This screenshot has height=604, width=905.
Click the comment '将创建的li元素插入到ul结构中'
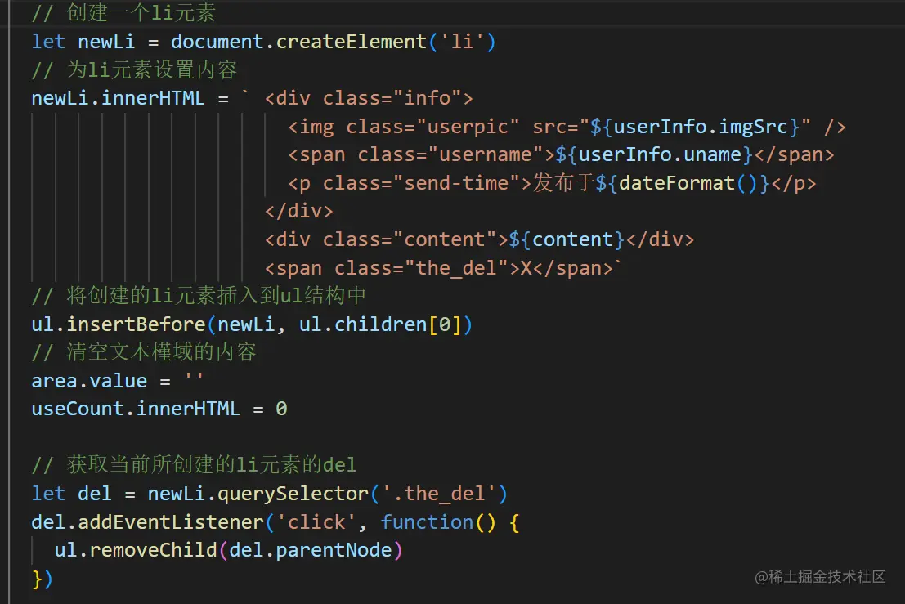click(199, 295)
